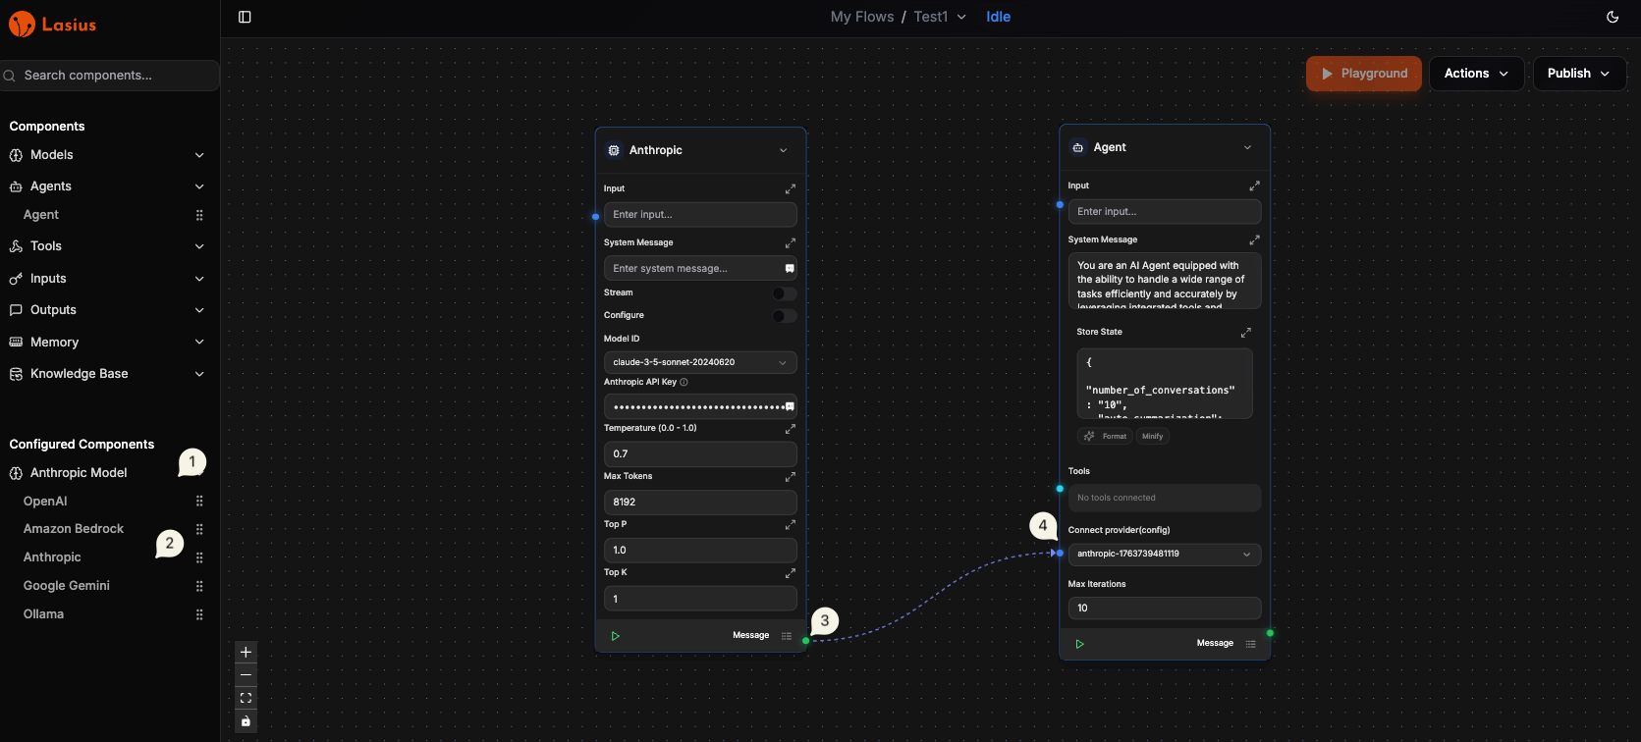Open the Publish menu
Image resolution: width=1641 pixels, height=742 pixels.
coord(1579,74)
